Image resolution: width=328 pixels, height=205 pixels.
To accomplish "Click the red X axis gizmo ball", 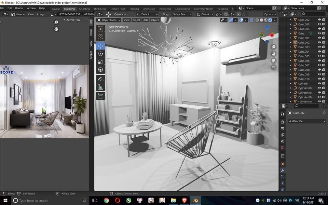I will tap(272, 35).
